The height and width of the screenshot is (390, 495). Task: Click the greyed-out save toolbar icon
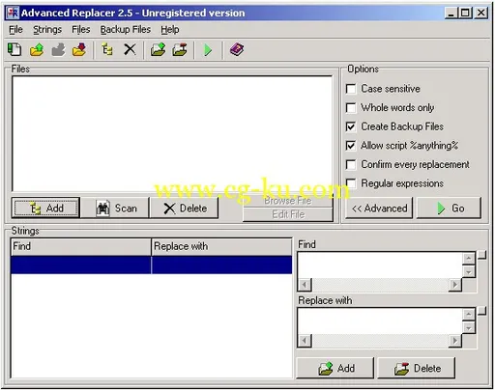[58, 50]
